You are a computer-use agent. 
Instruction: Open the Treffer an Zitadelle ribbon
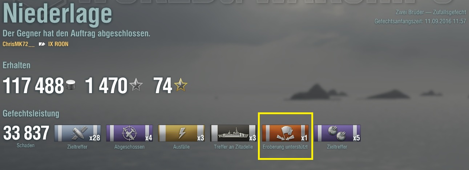[x=233, y=133]
